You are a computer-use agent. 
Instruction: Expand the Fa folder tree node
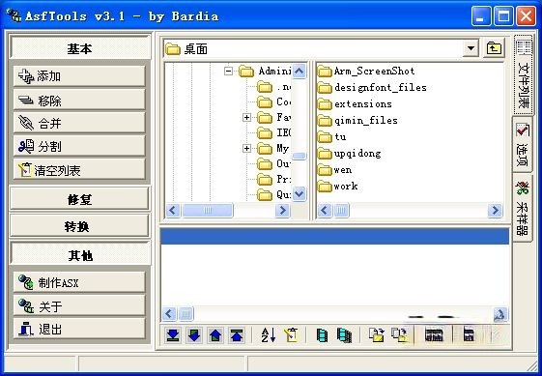[246, 118]
